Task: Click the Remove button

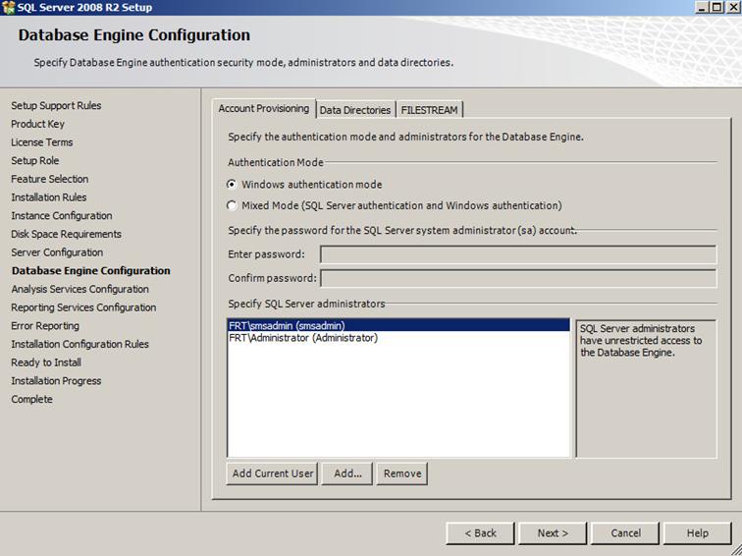Action: (x=402, y=473)
